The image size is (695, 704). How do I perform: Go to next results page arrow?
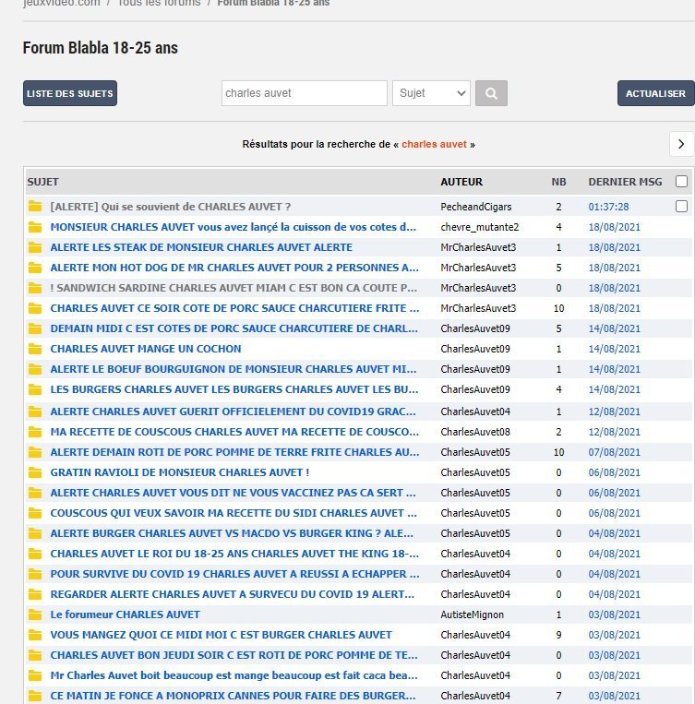(681, 144)
